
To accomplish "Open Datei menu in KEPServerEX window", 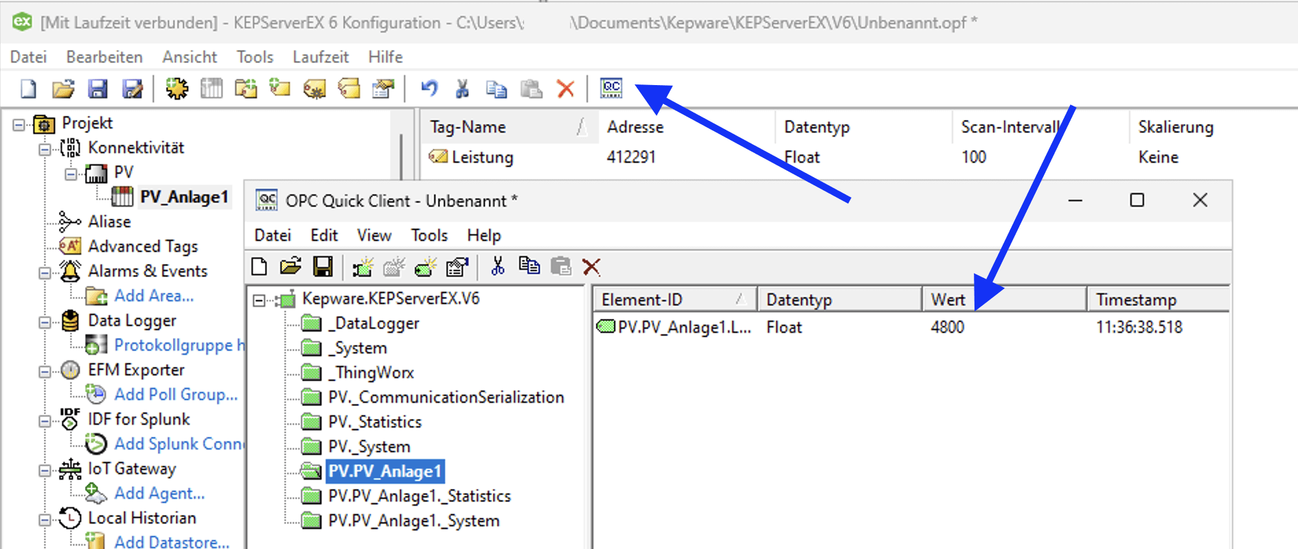I will pos(28,57).
